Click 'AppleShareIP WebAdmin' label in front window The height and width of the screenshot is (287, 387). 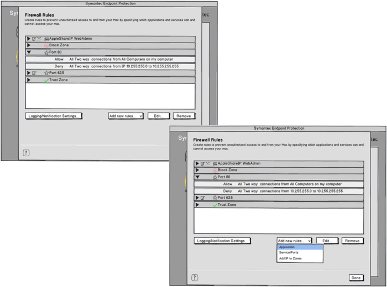pos(239,163)
